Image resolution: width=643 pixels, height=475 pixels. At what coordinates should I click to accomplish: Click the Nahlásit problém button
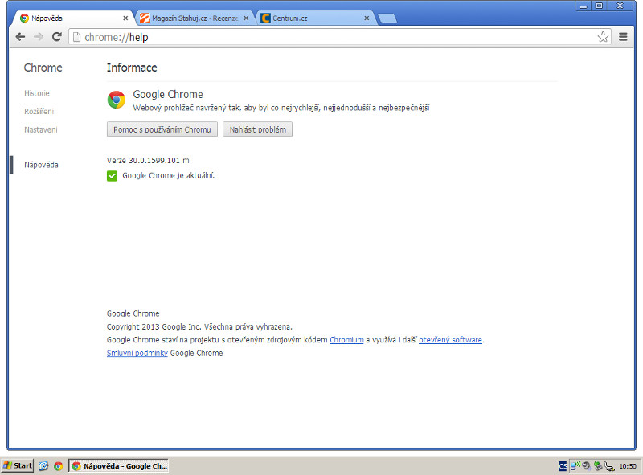tap(257, 129)
